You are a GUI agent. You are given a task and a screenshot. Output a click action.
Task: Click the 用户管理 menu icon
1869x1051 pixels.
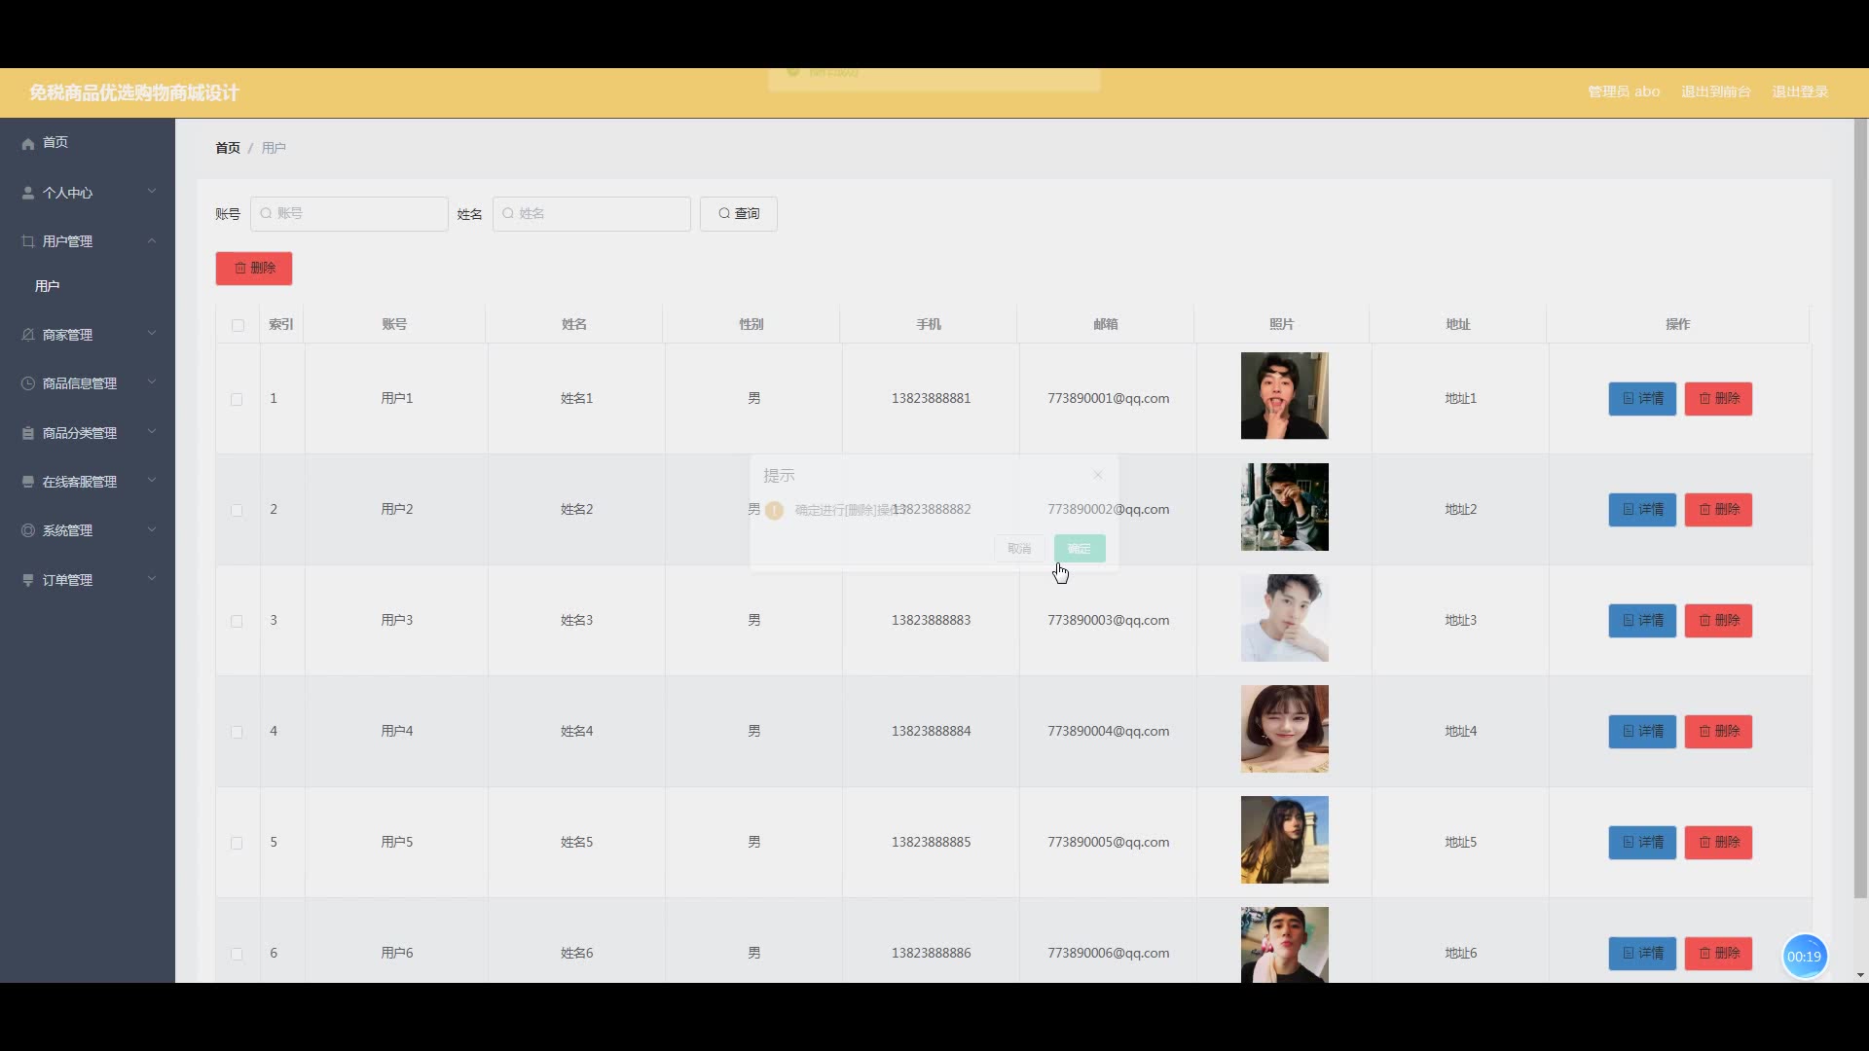(28, 241)
